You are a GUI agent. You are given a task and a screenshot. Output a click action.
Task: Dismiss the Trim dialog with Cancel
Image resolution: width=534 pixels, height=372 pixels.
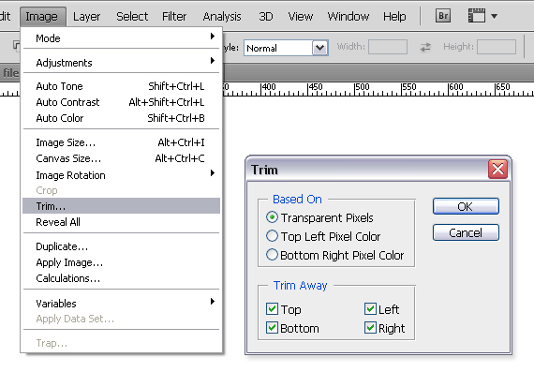466,232
